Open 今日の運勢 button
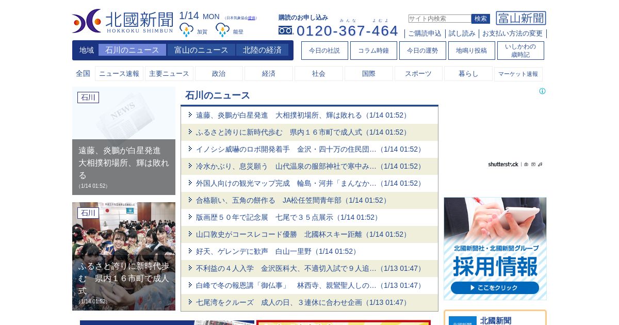This screenshot has height=325, width=619. pos(422,51)
